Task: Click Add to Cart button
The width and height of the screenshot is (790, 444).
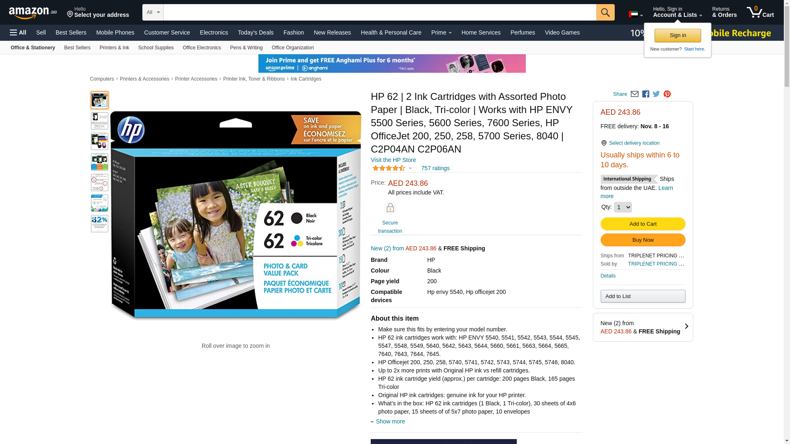Action: point(643,224)
